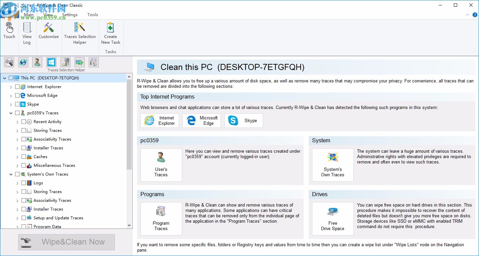Open the View Log tool

click(x=27, y=30)
